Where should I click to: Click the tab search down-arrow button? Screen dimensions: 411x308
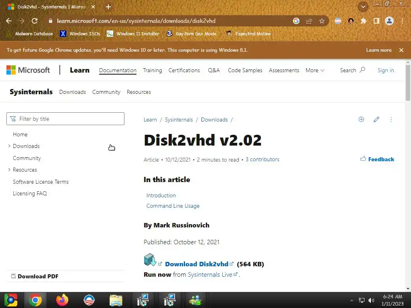363,7
